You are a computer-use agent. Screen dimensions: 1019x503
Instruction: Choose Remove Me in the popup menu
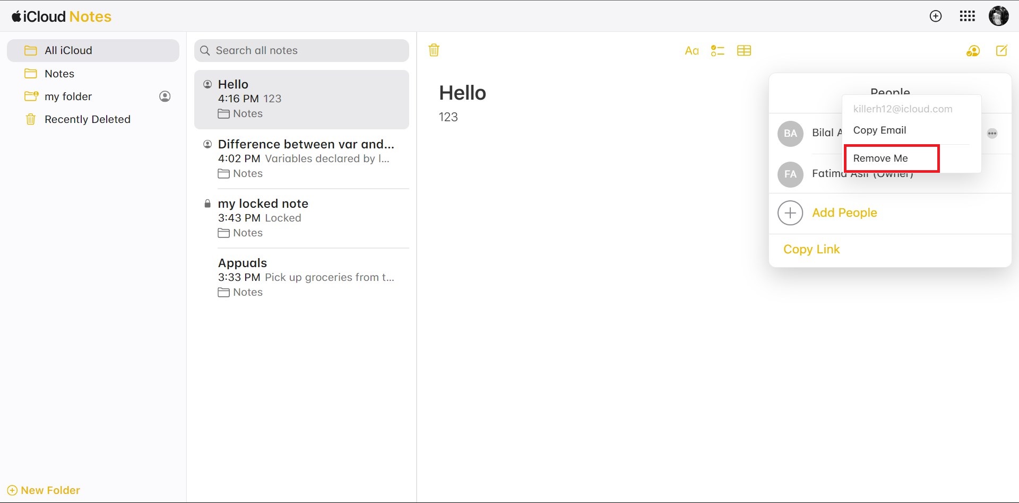coord(880,158)
